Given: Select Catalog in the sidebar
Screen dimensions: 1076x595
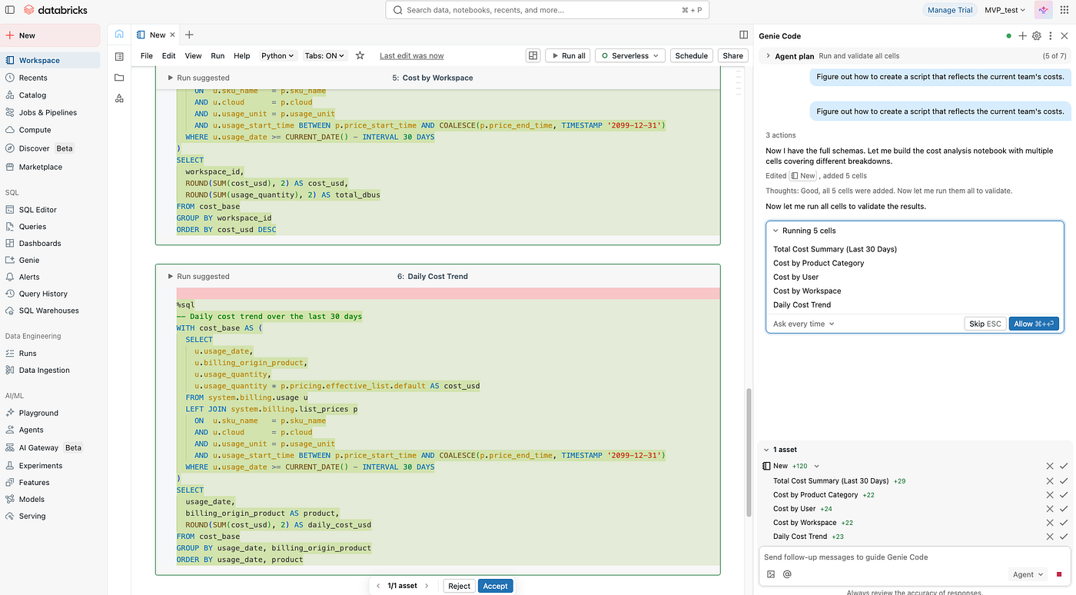Looking at the screenshot, I should tap(50, 95).
